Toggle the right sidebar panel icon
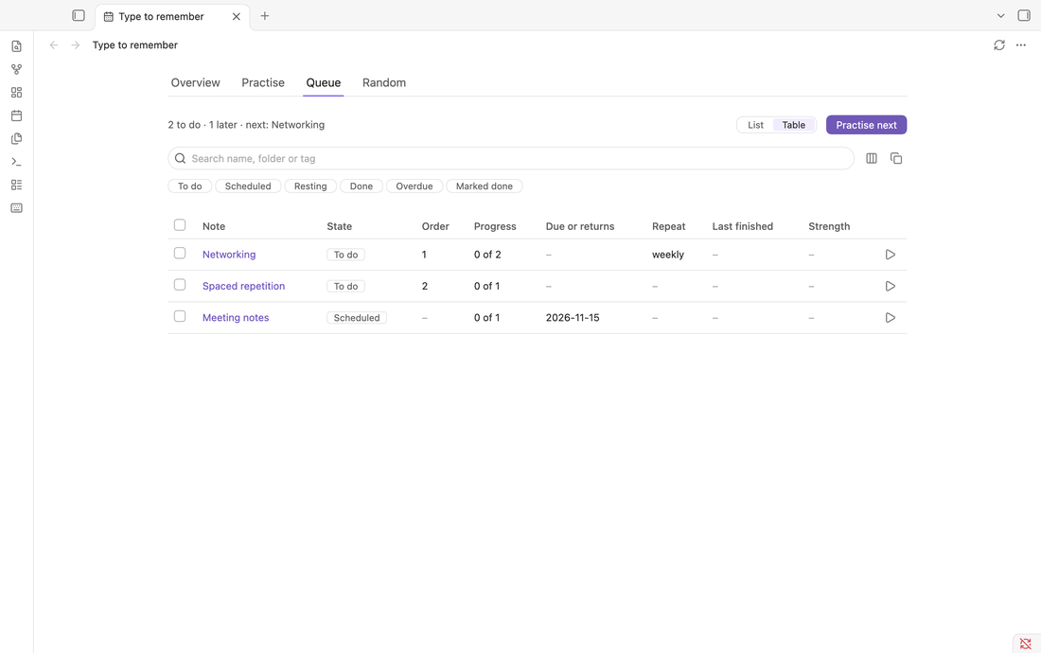1041x653 pixels. coord(1024,15)
